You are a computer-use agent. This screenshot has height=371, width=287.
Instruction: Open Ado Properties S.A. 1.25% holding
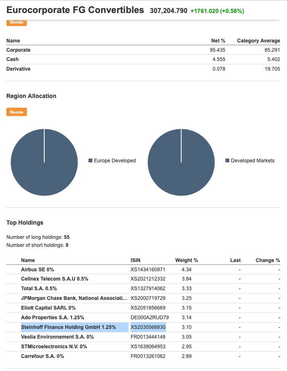53,317
